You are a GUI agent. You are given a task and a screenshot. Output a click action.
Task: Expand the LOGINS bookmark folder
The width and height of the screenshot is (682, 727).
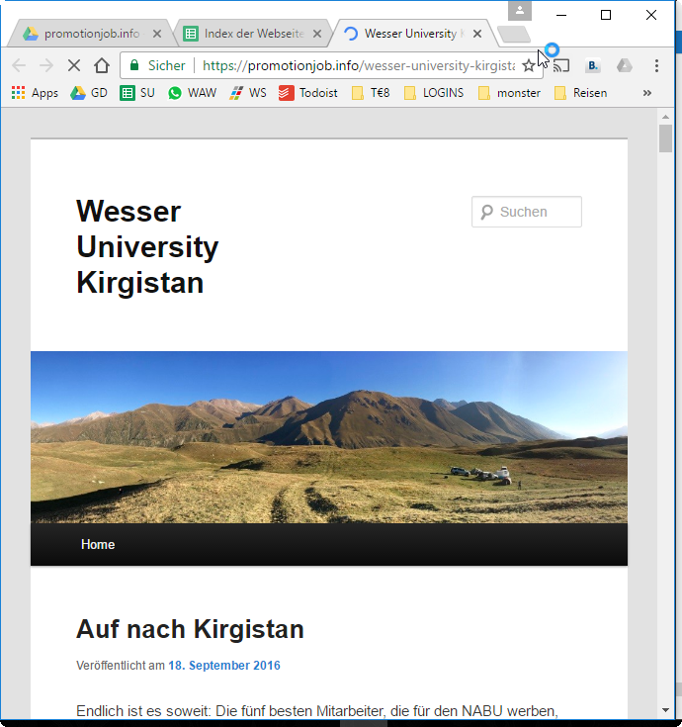pyautogui.click(x=433, y=93)
